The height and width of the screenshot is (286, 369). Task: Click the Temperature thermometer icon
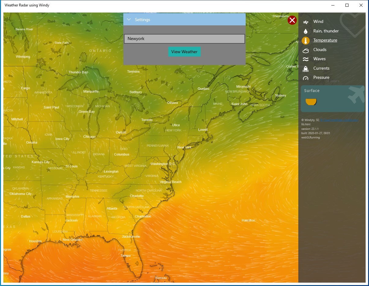click(x=305, y=40)
